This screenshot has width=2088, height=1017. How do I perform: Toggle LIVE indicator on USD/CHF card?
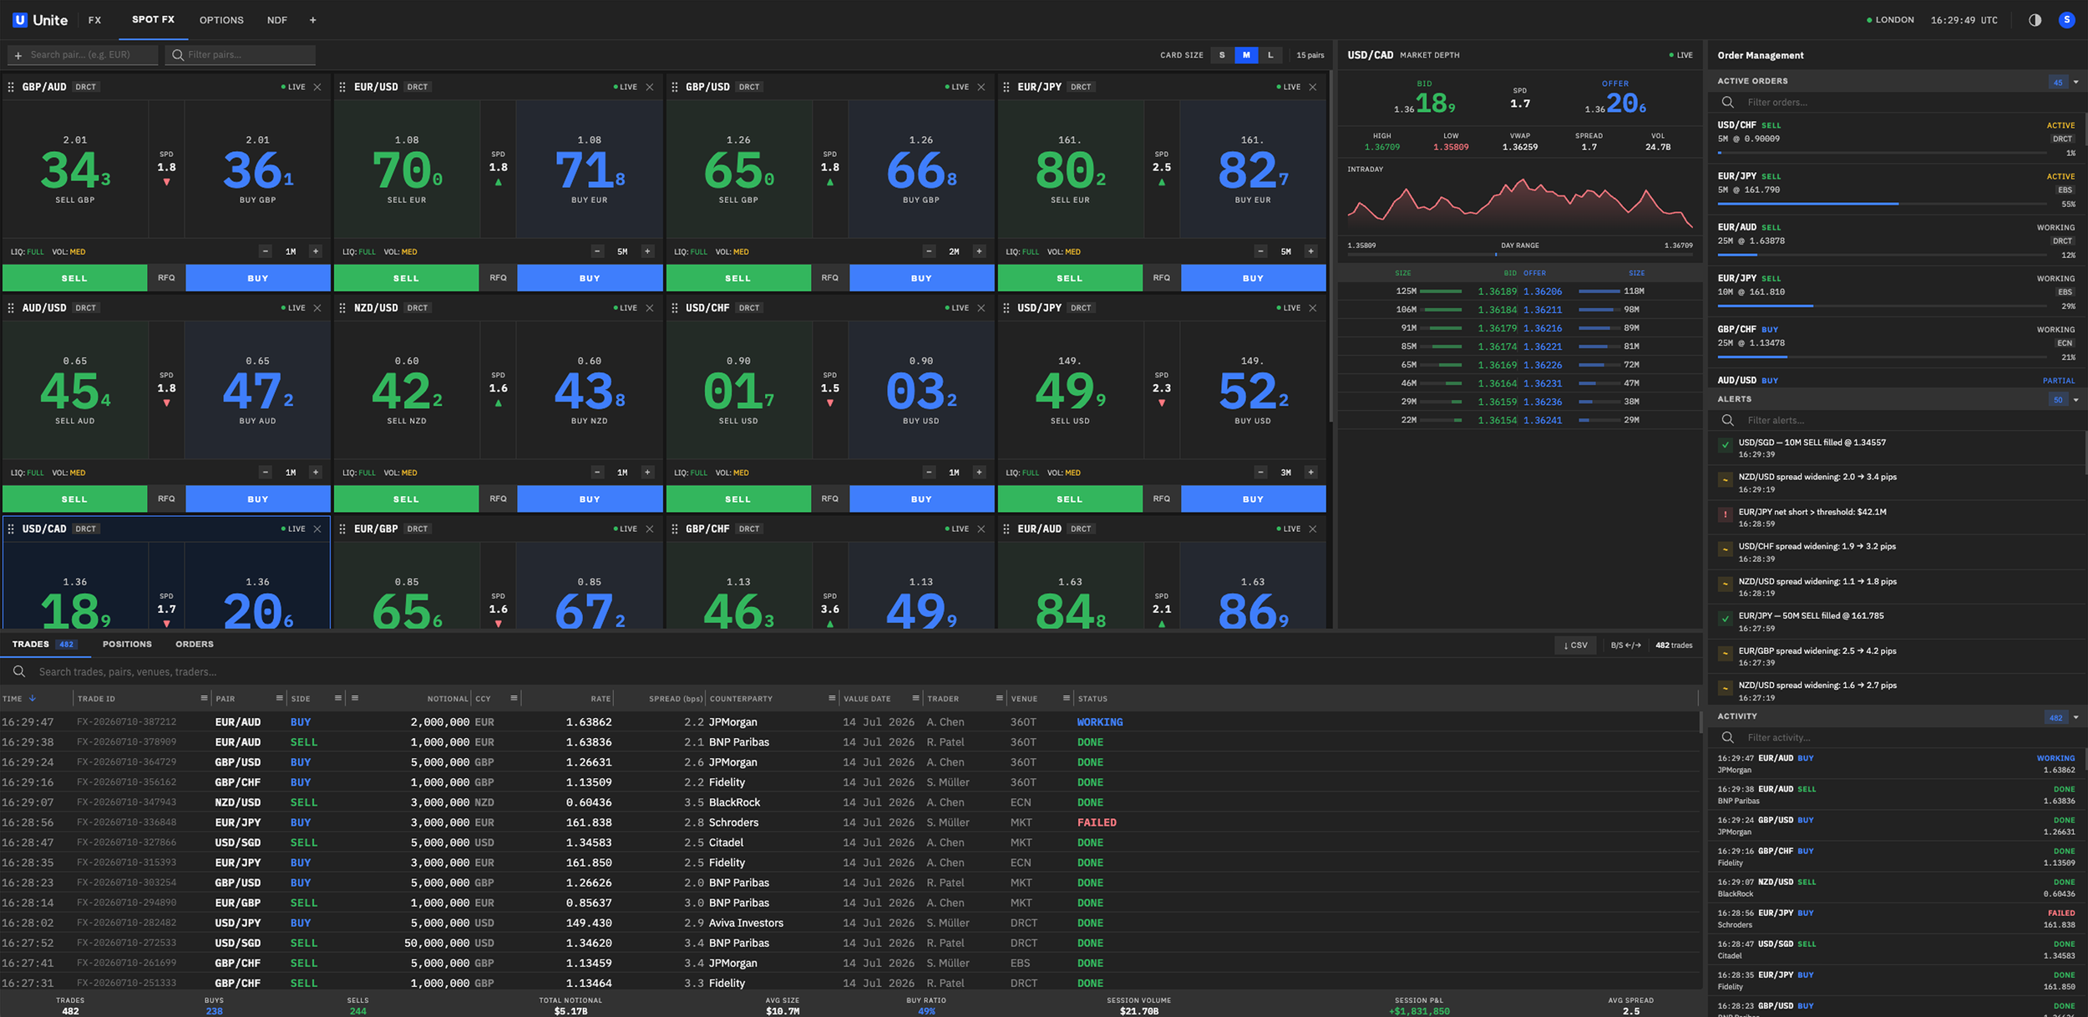click(x=957, y=308)
